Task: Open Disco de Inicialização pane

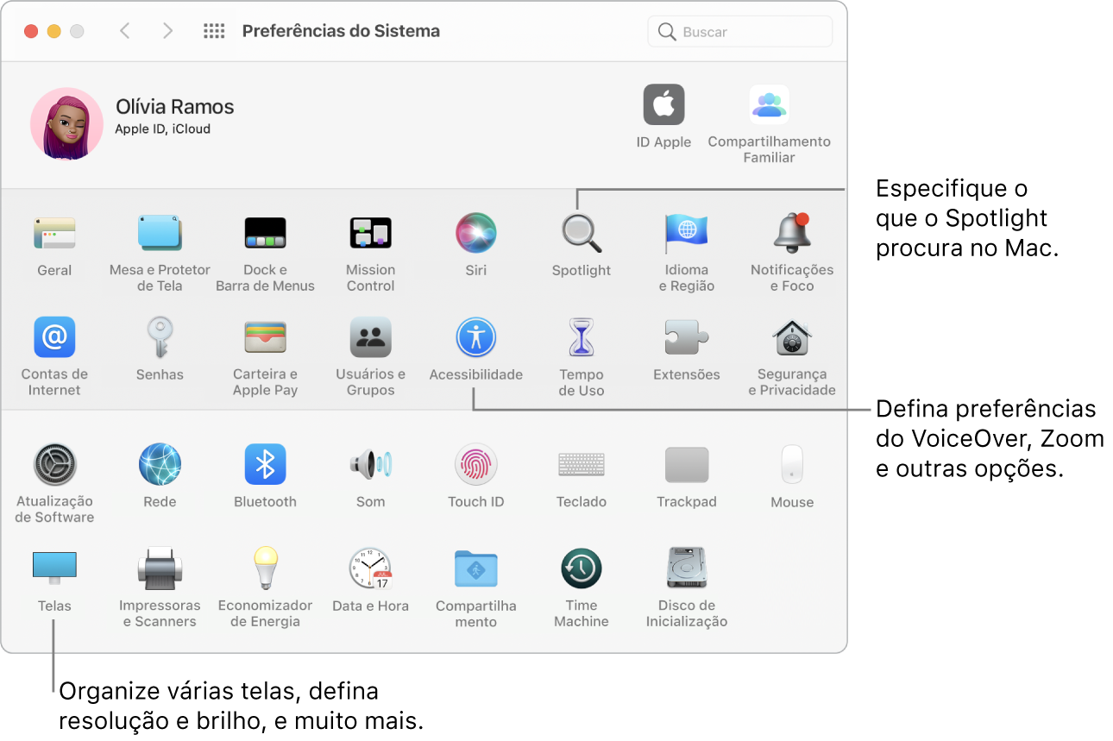Action: pos(687,569)
